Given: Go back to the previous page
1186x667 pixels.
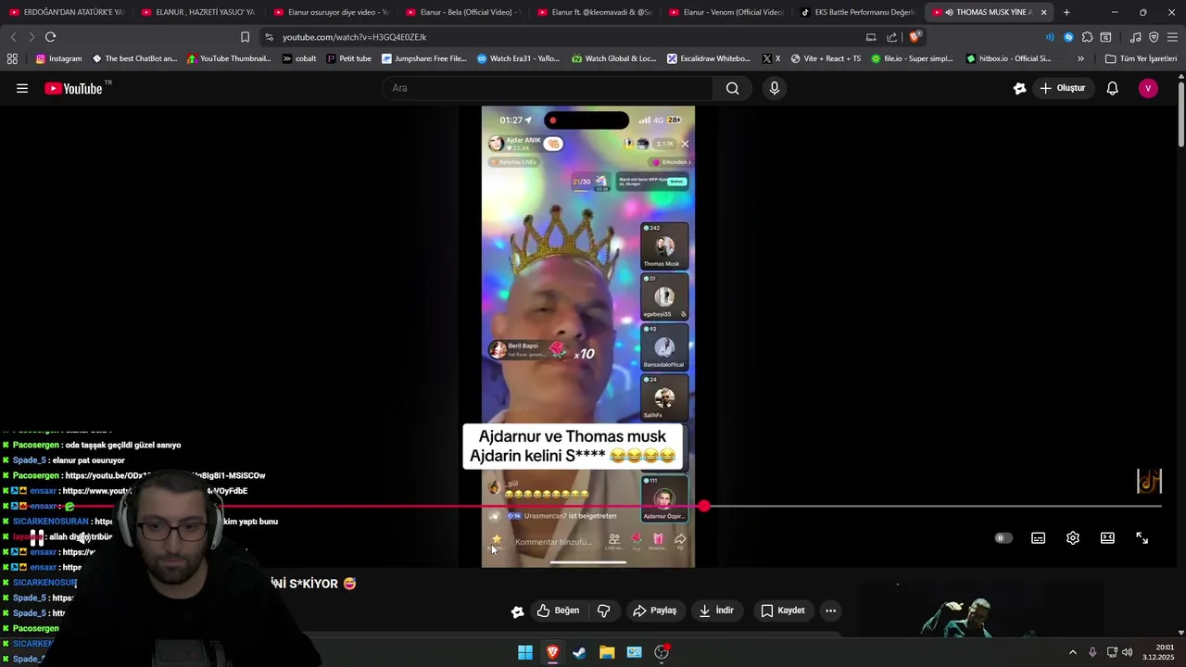Looking at the screenshot, I should [x=13, y=37].
